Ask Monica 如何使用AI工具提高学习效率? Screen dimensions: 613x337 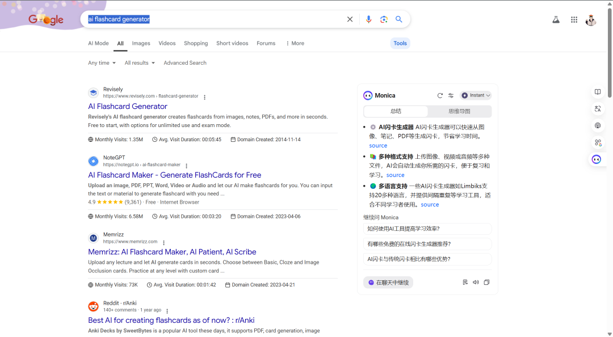click(x=427, y=229)
